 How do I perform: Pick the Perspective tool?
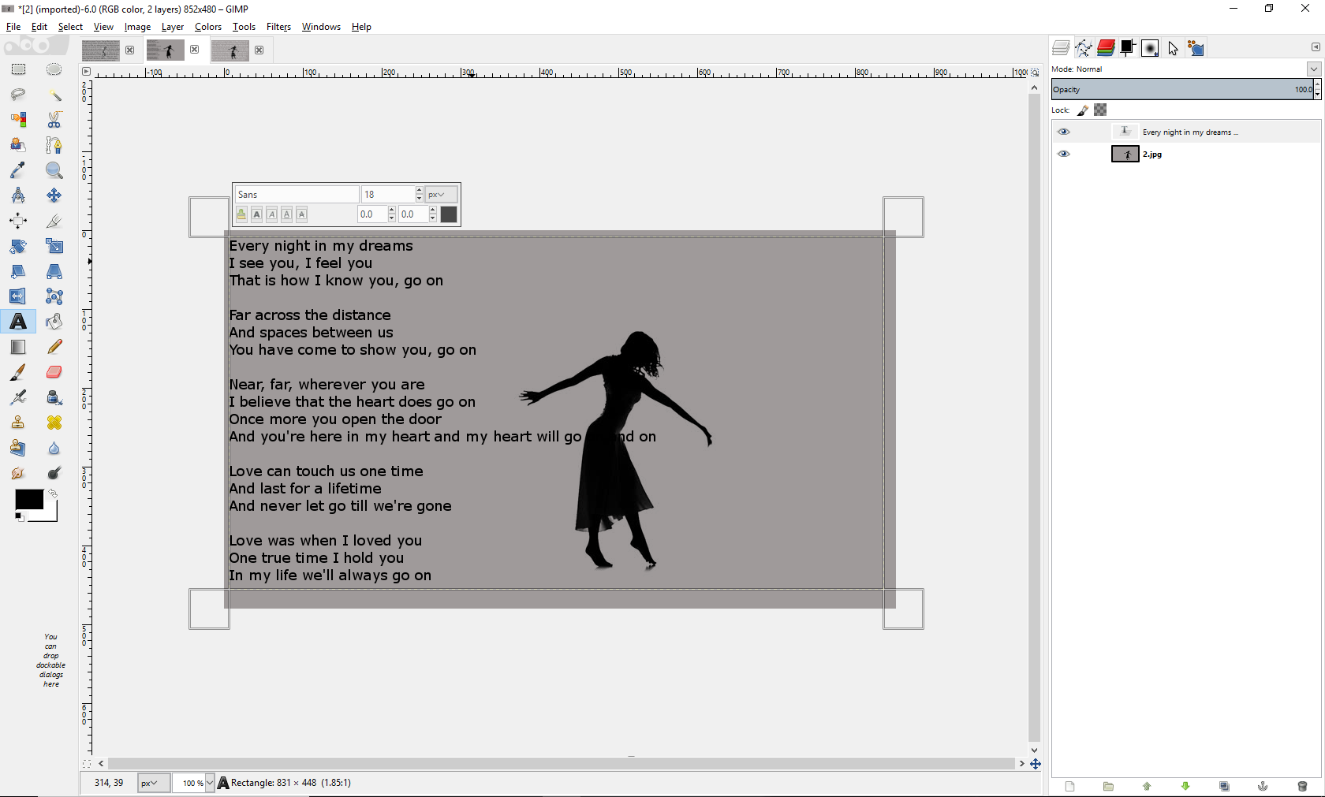coord(54,271)
